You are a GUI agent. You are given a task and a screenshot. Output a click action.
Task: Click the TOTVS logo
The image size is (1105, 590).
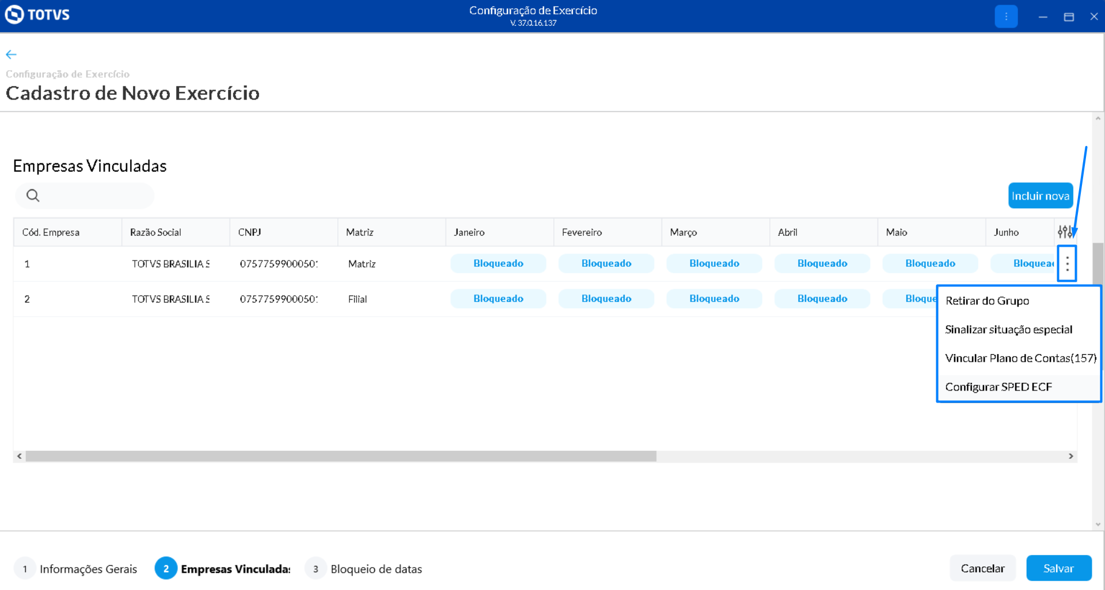tap(37, 14)
